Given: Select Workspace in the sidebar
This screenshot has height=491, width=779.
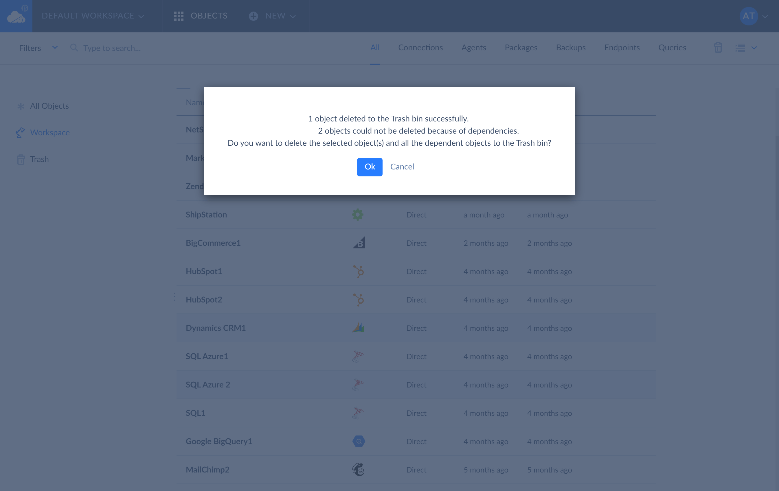Looking at the screenshot, I should click(50, 132).
